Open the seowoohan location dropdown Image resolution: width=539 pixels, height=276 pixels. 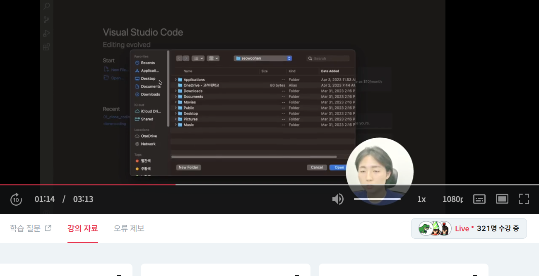pos(263,58)
